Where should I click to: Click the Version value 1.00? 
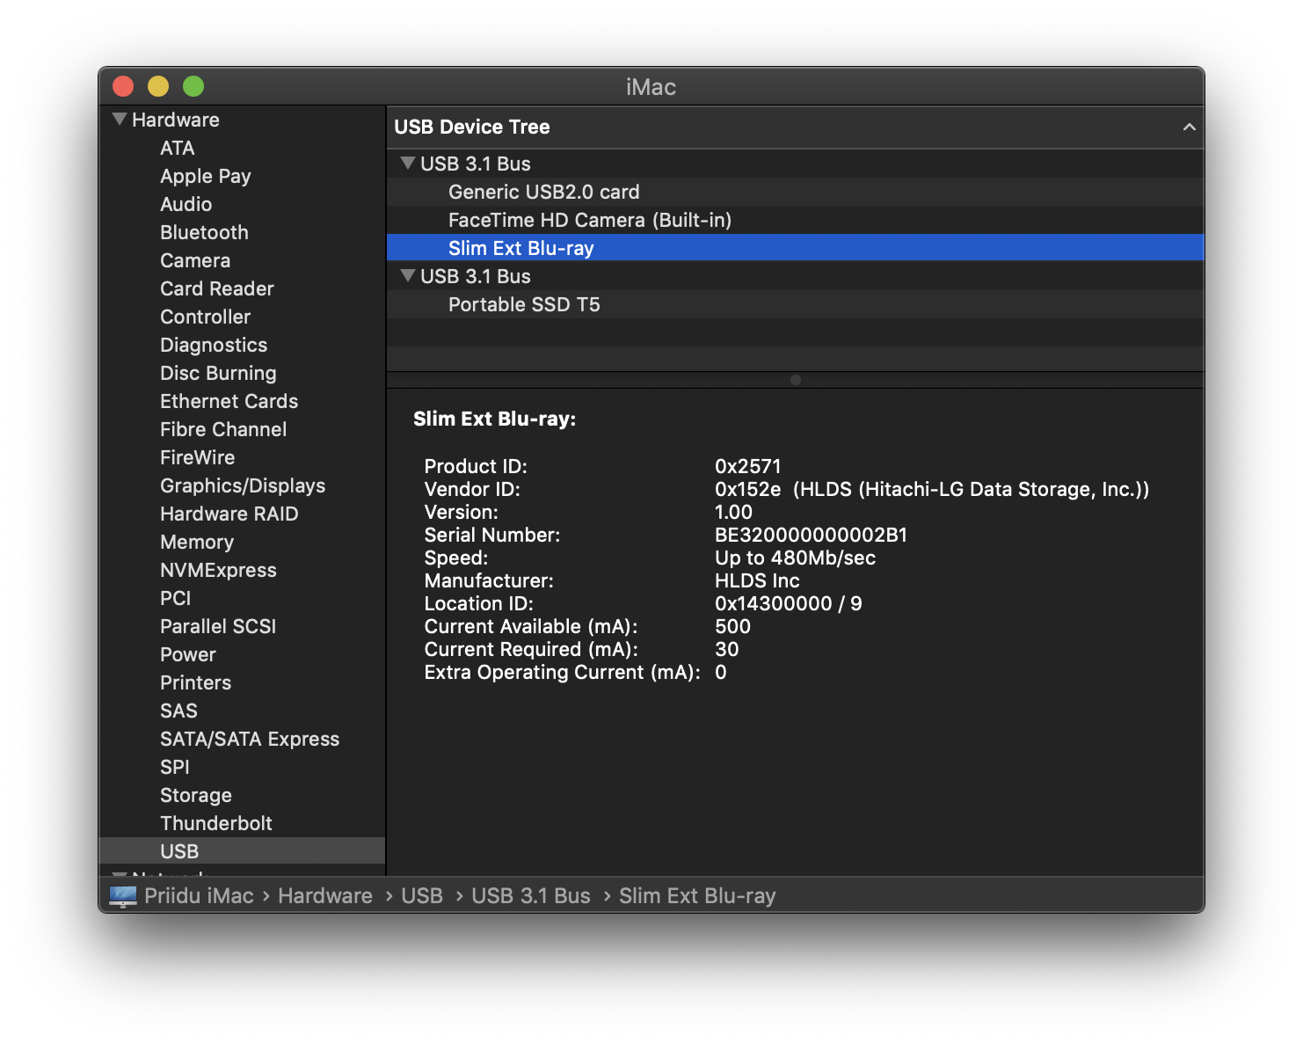pos(733,512)
